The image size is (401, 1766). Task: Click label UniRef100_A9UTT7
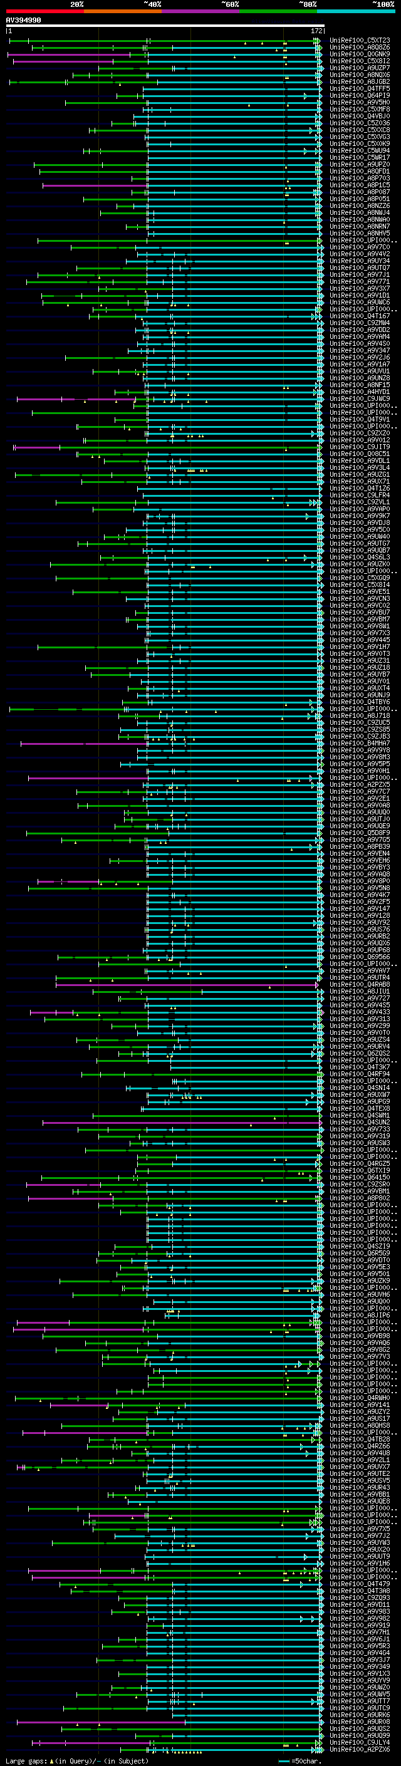(360, 1701)
